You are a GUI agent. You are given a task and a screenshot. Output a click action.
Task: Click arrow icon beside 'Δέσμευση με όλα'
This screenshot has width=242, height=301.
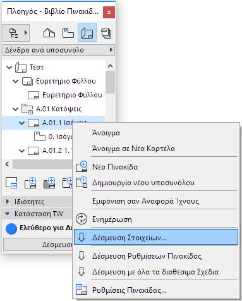click(82, 271)
